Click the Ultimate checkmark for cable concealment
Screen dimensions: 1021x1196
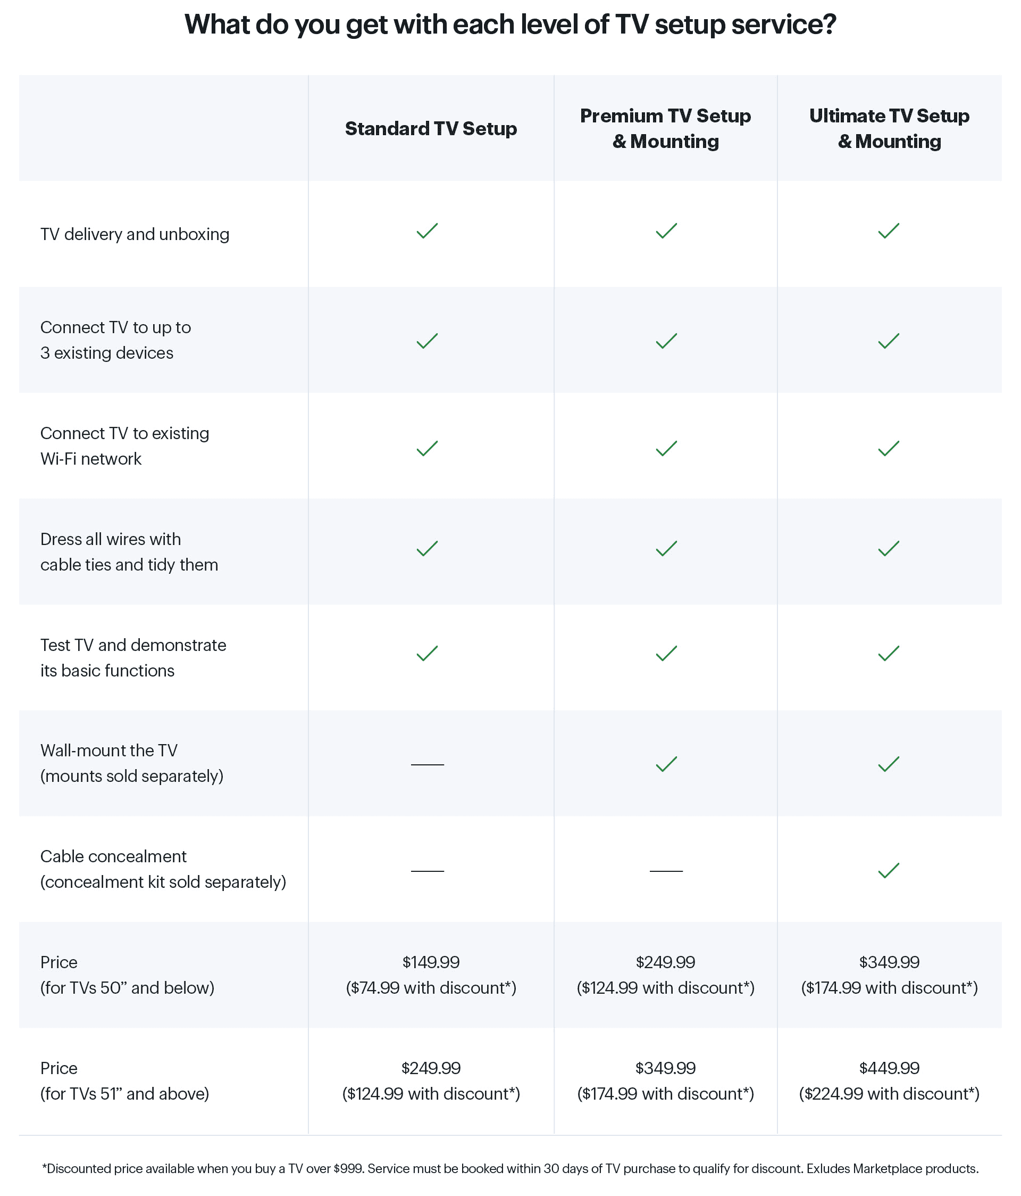pos(889,870)
